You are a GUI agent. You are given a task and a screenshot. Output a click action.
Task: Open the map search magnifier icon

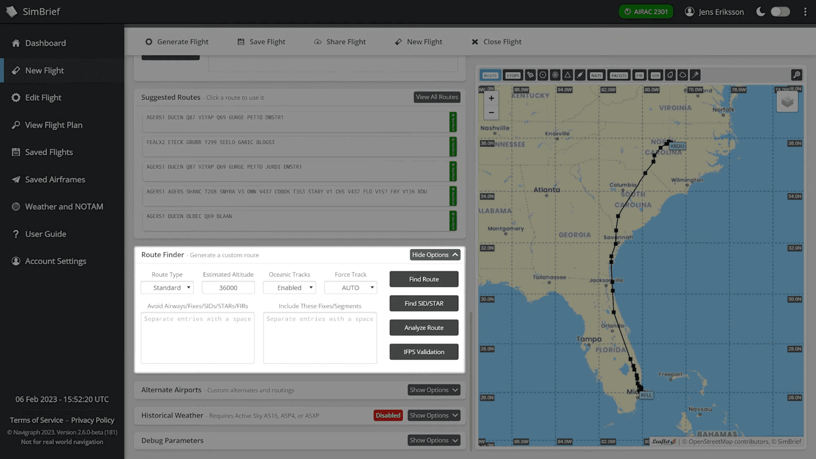click(x=796, y=75)
